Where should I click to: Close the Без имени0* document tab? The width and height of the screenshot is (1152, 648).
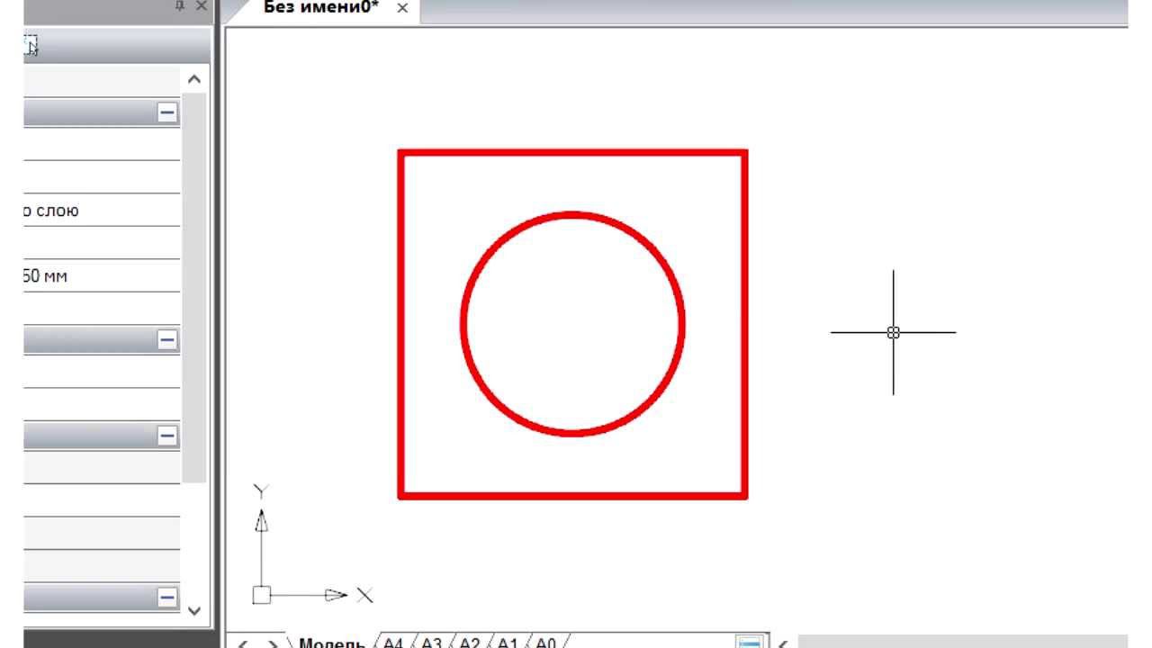tap(402, 8)
